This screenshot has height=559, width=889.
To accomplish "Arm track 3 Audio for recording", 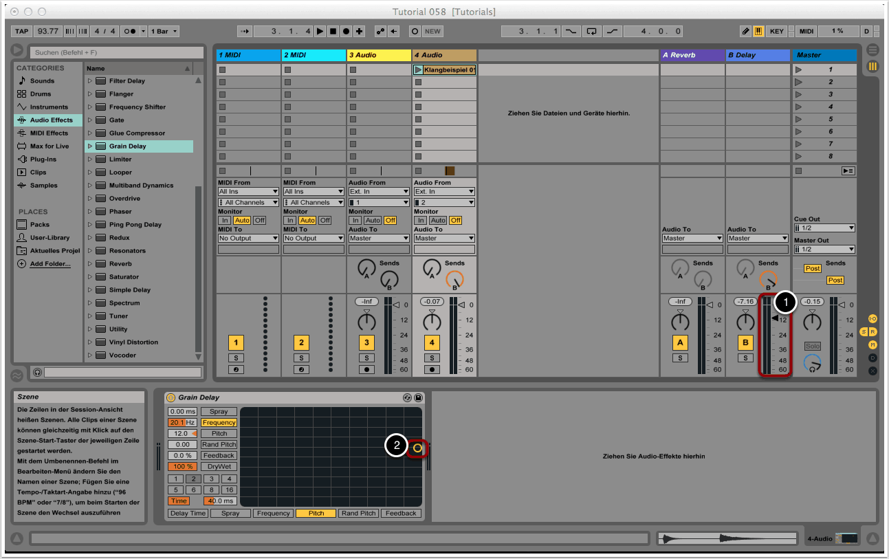I will tap(366, 369).
